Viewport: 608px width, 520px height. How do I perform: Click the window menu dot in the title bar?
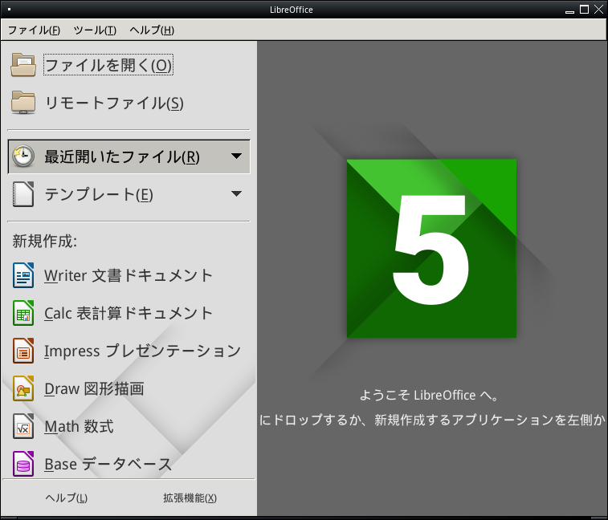[9, 10]
